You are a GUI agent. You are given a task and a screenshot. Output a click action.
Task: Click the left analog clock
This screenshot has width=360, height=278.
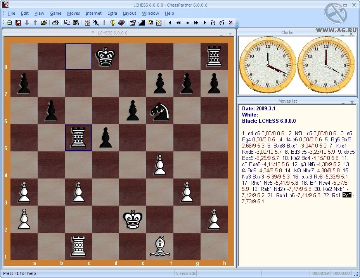coord(267,65)
